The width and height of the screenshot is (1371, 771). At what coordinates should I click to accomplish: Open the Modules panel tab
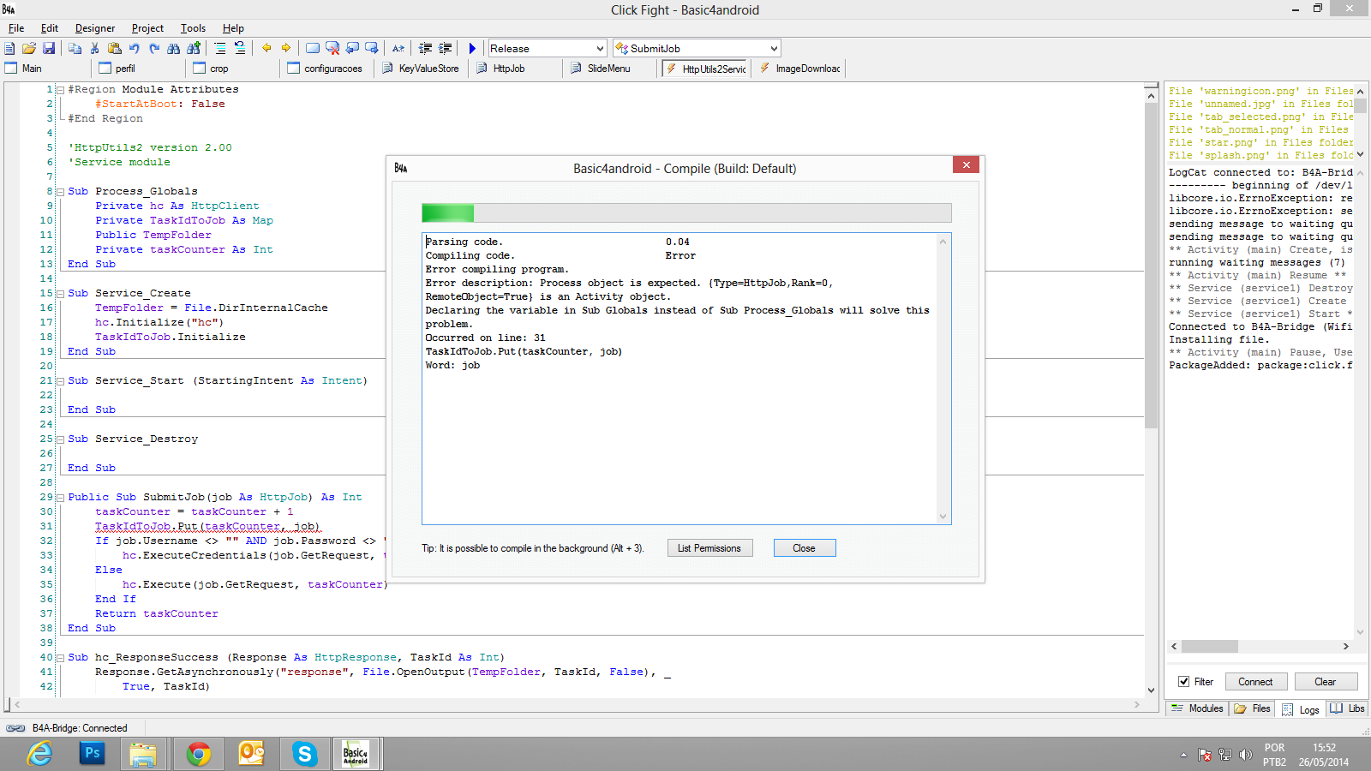[1198, 708]
